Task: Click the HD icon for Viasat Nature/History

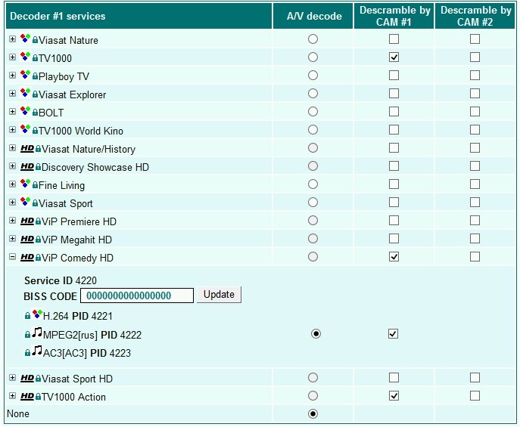Action: pos(27,148)
